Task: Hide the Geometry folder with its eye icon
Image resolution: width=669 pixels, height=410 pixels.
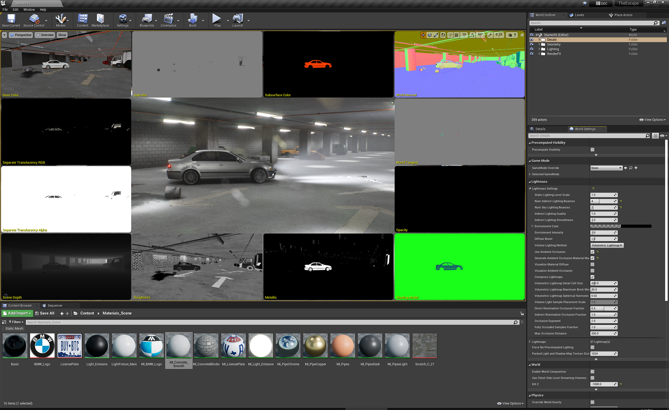Action: (532, 44)
